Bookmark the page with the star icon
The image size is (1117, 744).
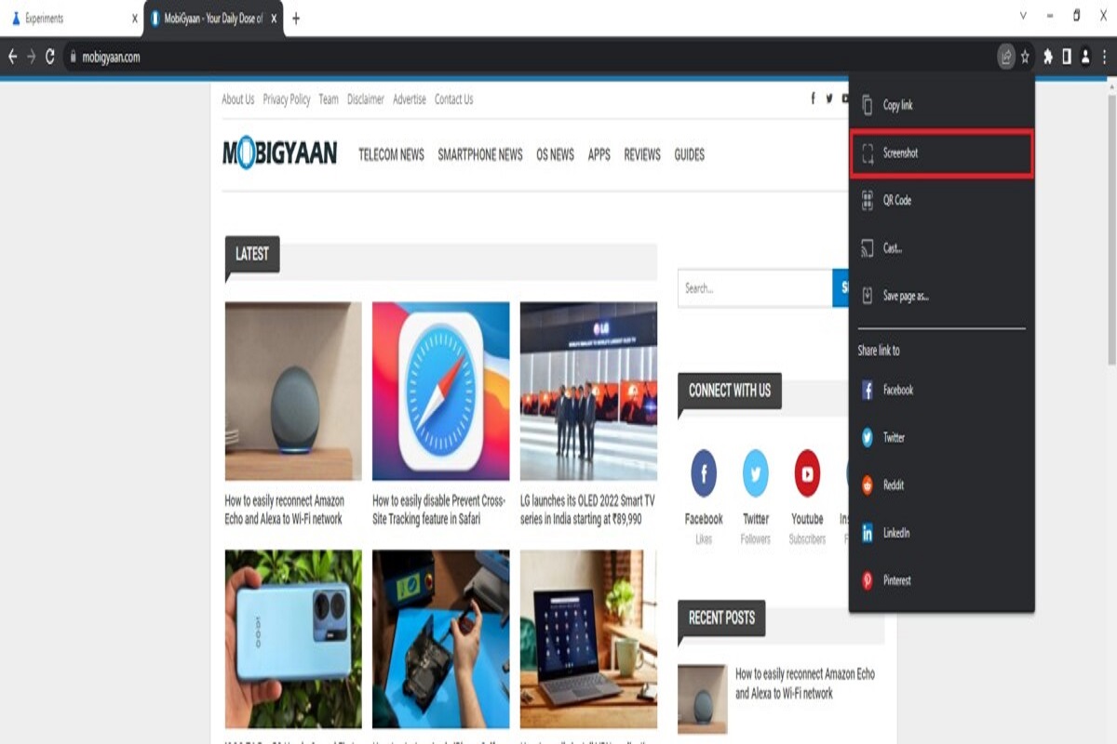click(x=1025, y=57)
